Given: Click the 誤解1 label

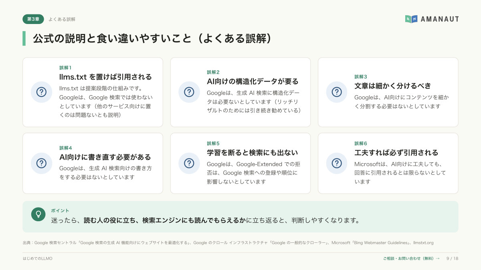Looking at the screenshot, I should click(x=65, y=68).
